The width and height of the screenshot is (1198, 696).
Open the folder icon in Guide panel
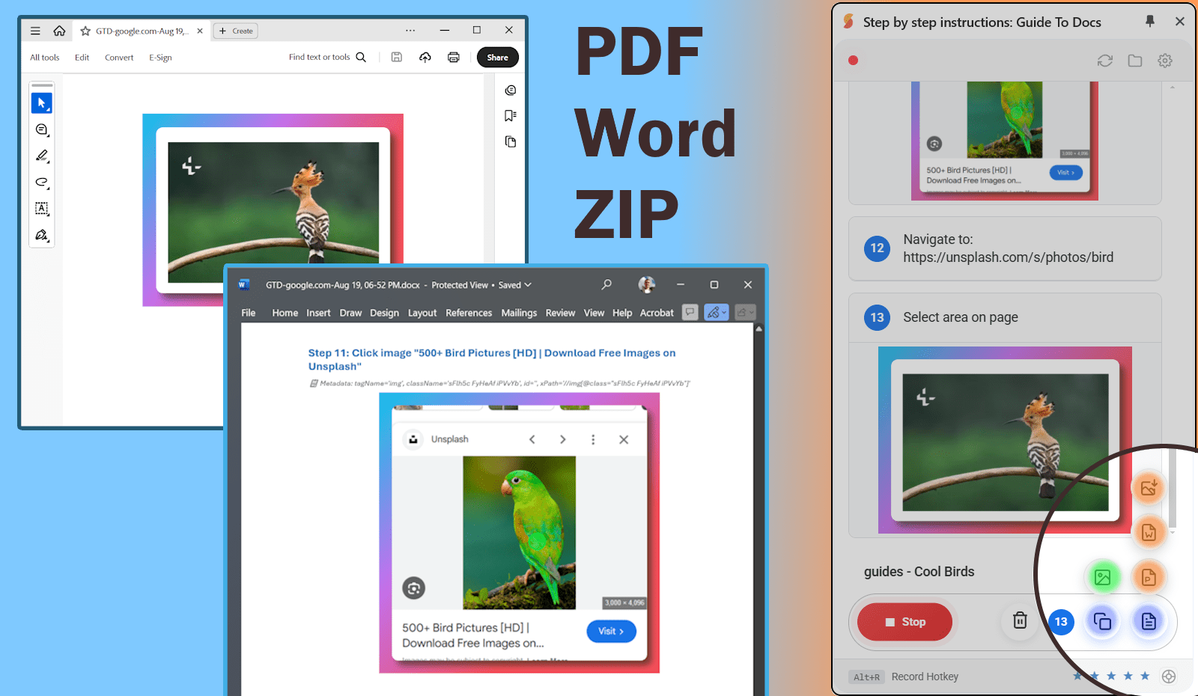(x=1135, y=61)
